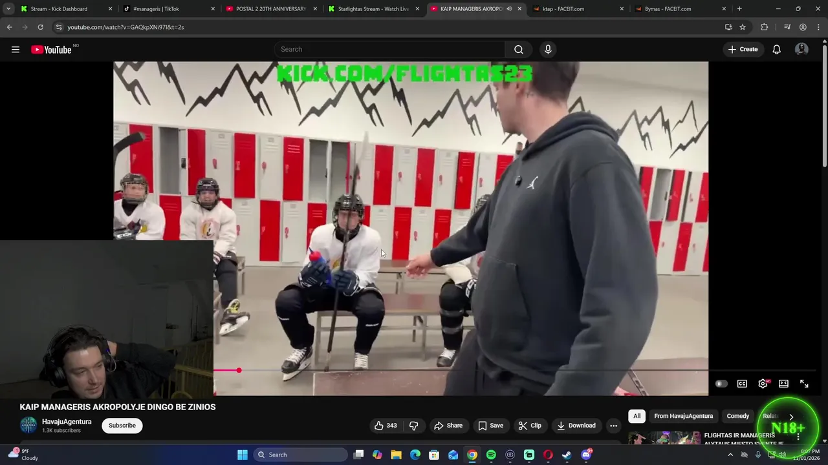This screenshot has height=465, width=828.
Task: Click the search magnifier button
Action: [x=518, y=49]
